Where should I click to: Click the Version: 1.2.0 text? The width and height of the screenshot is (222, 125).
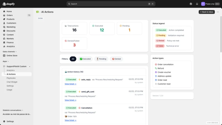coord(158,96)
